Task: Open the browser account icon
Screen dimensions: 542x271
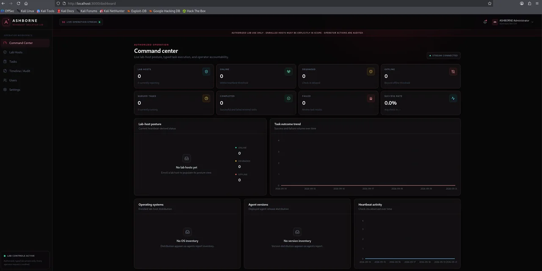Action: click(x=522, y=3)
